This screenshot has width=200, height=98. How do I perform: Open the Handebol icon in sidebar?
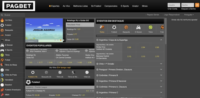pyautogui.click(x=2, y=80)
